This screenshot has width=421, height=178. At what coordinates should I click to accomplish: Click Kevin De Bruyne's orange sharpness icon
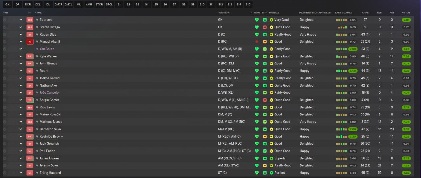(x=265, y=136)
